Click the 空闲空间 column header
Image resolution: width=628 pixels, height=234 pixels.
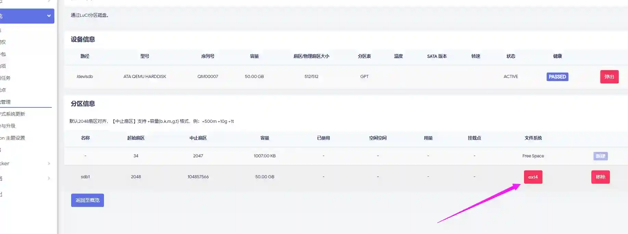378,138
